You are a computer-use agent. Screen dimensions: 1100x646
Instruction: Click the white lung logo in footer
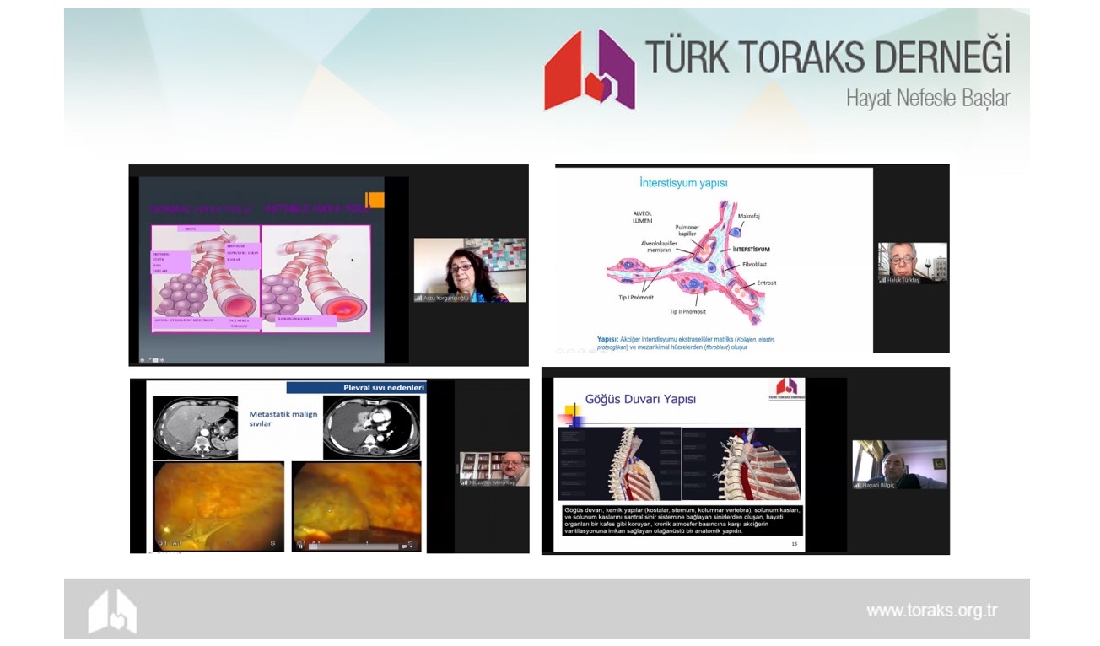112,611
